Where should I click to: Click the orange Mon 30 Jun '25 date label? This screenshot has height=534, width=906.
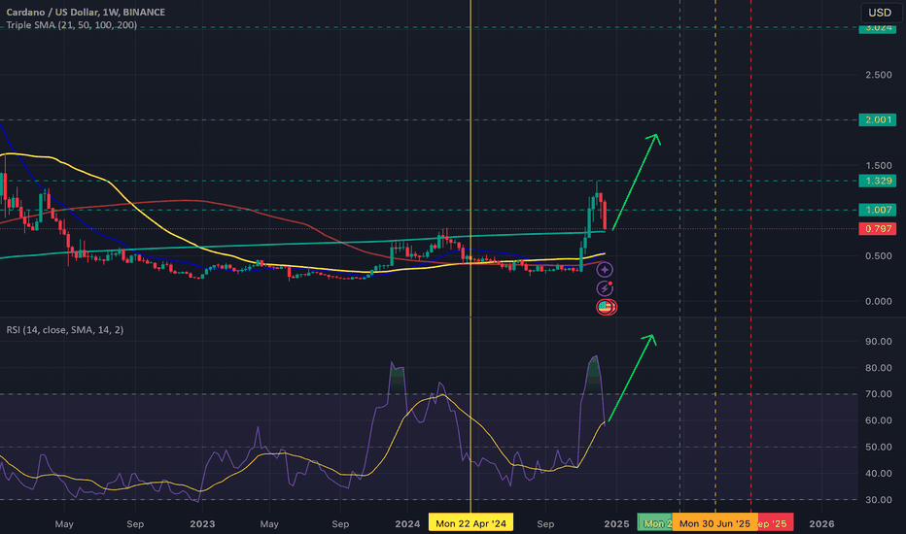[714, 523]
